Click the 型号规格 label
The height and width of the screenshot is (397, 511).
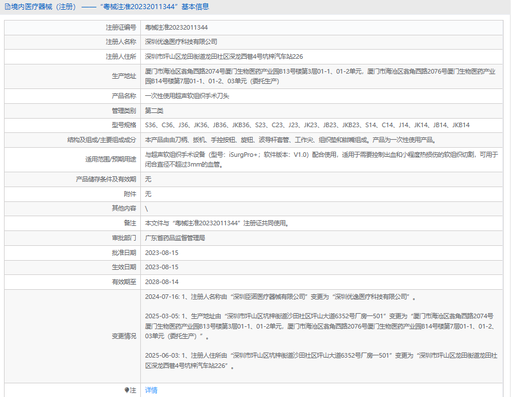tap(124, 125)
